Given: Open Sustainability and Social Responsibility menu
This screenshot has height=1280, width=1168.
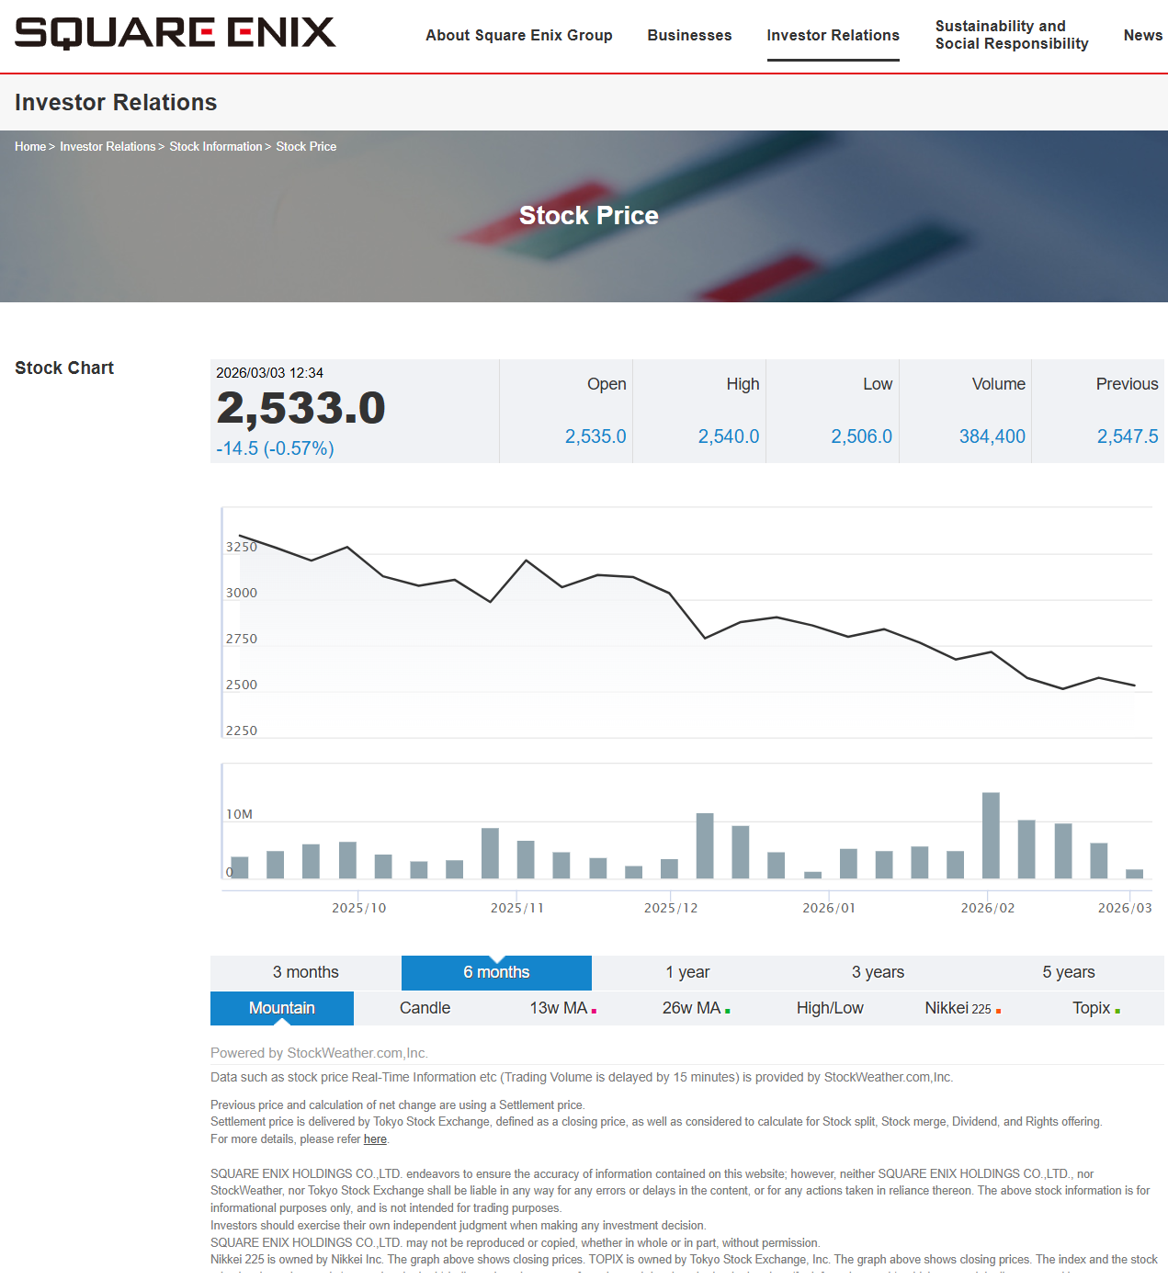Looking at the screenshot, I should pyautogui.click(x=1012, y=35).
